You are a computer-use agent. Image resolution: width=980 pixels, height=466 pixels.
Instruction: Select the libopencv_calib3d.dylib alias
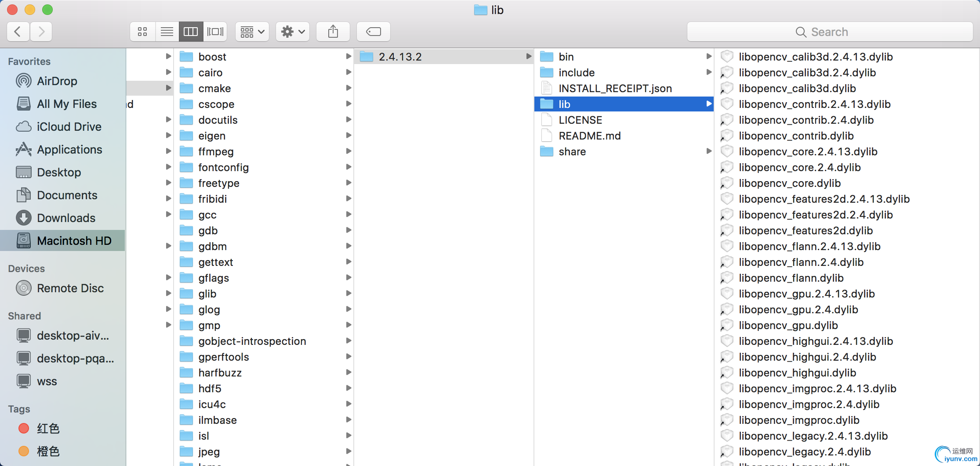tap(847, 88)
